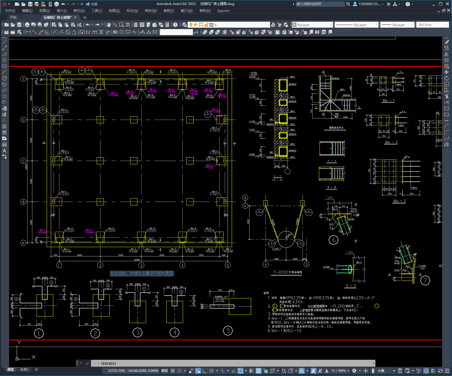Viewport: 452px width, 376px height.
Task: Select the Angular dimension tool
Action: pos(74,32)
